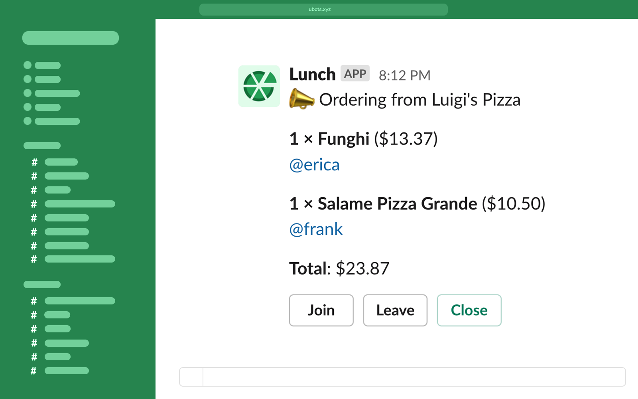This screenshot has width=638, height=399.
Task: Hit the green Close button
Action: pos(469,310)
